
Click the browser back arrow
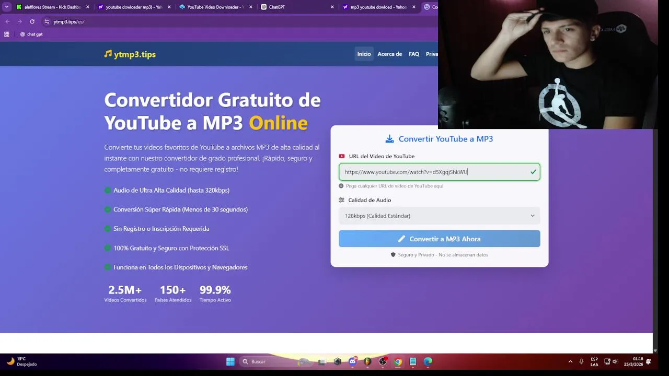(x=7, y=21)
